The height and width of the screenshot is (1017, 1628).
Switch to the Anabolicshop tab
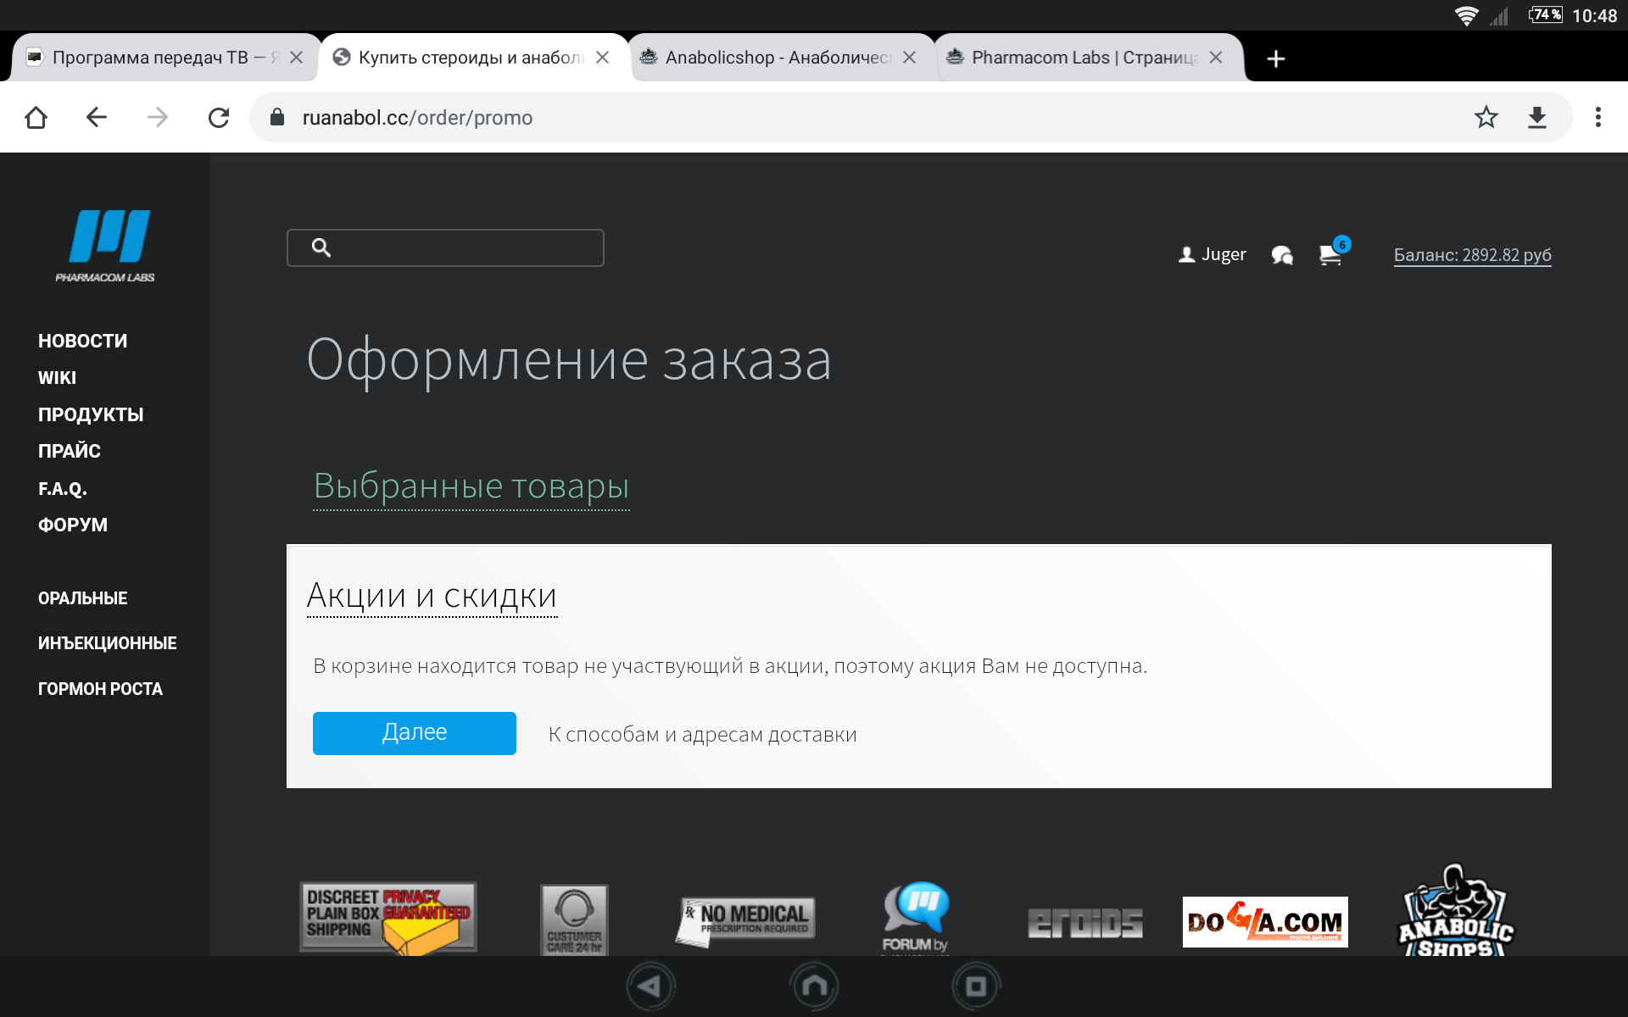tap(776, 58)
